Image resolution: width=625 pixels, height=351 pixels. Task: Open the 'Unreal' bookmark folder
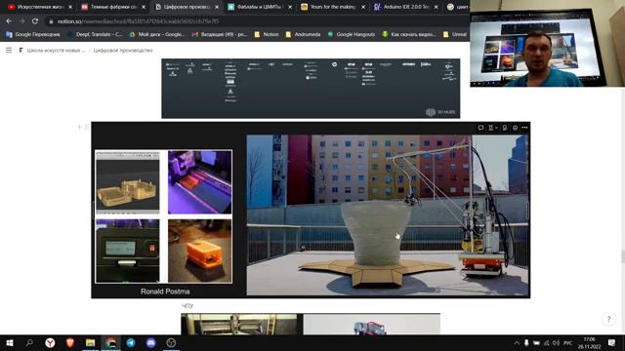tap(455, 35)
